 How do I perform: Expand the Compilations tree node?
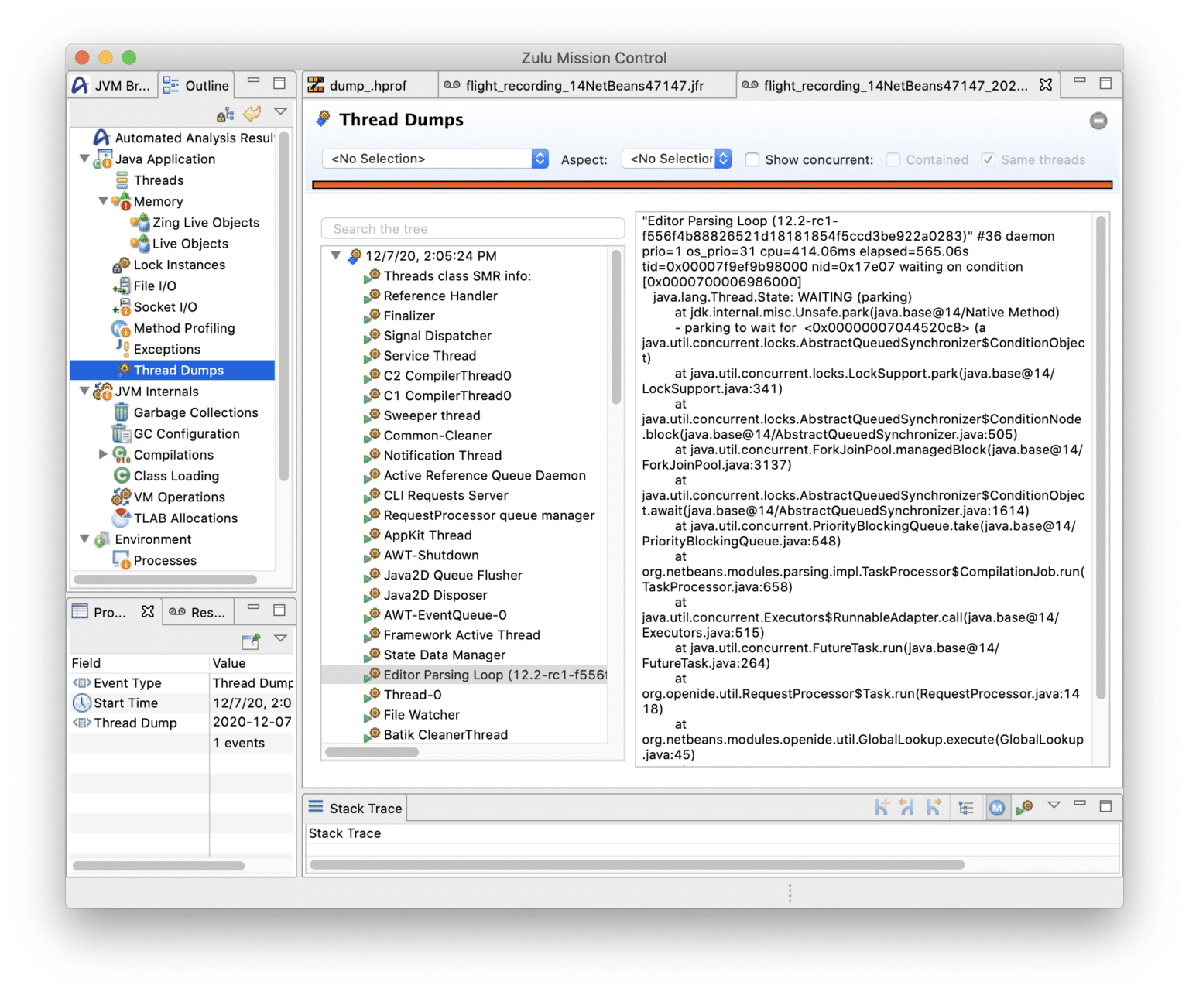coord(103,454)
